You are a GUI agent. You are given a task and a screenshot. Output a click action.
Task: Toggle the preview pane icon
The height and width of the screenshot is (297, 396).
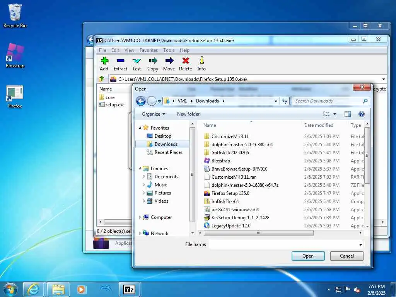tap(348, 114)
